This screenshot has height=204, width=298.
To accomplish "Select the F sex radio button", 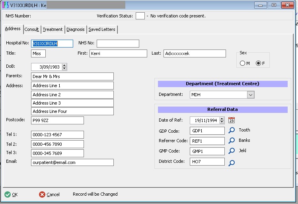I will coord(258,63).
